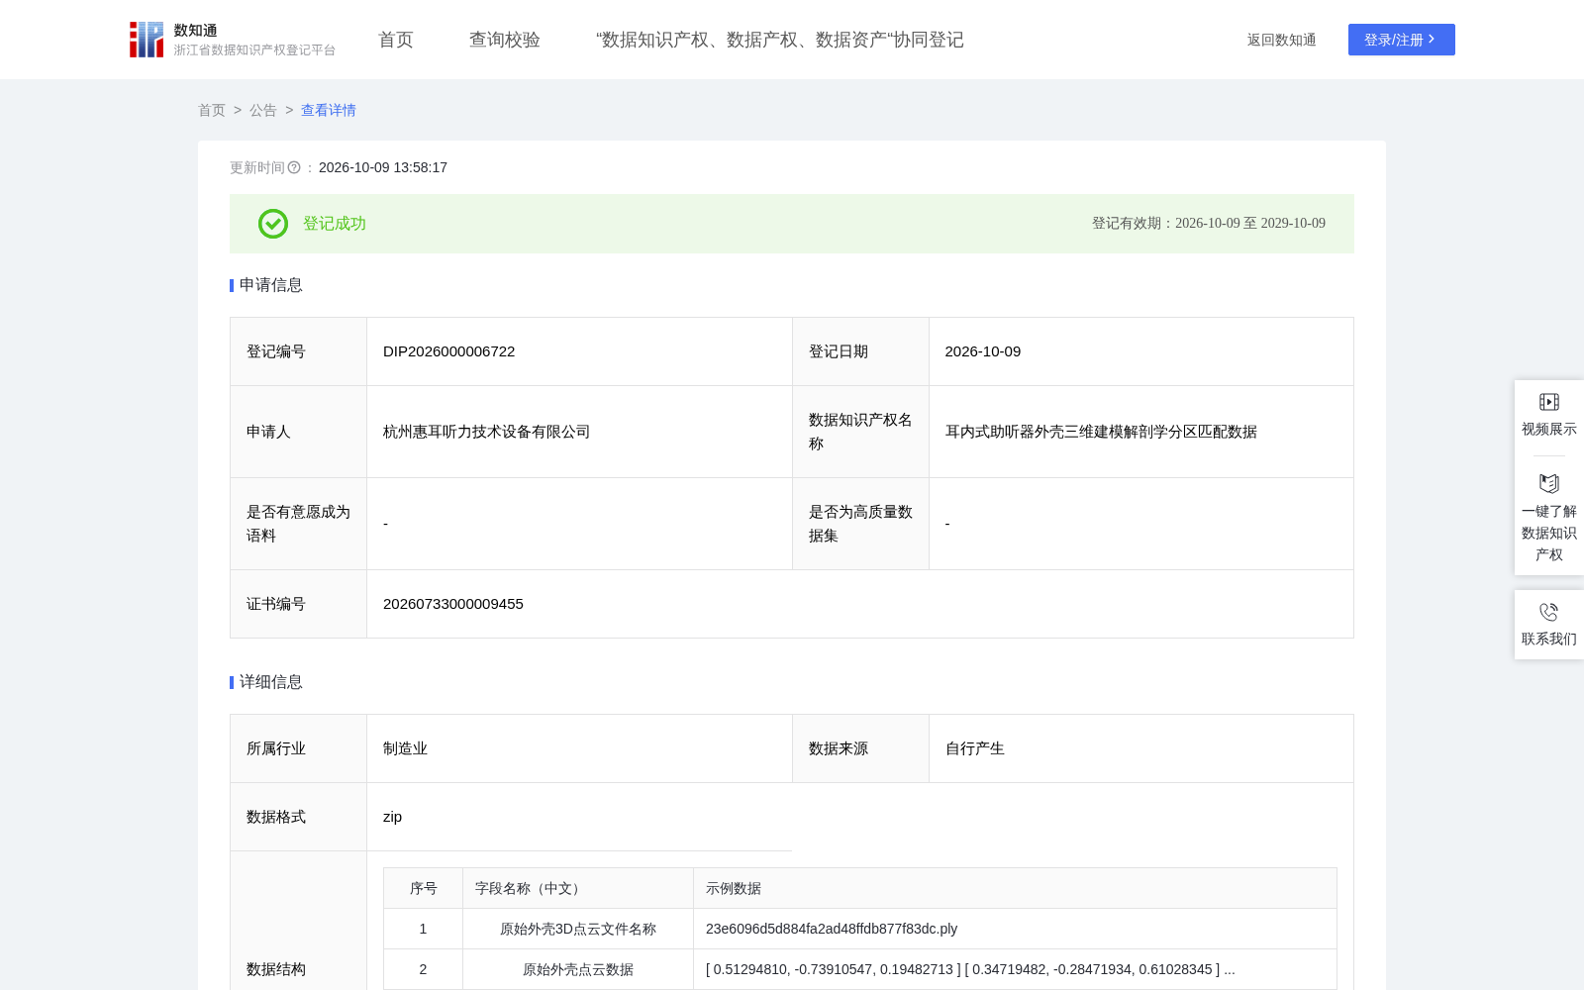The height and width of the screenshot is (990, 1584).
Task: Click the 序号 column header
Action: (424, 888)
